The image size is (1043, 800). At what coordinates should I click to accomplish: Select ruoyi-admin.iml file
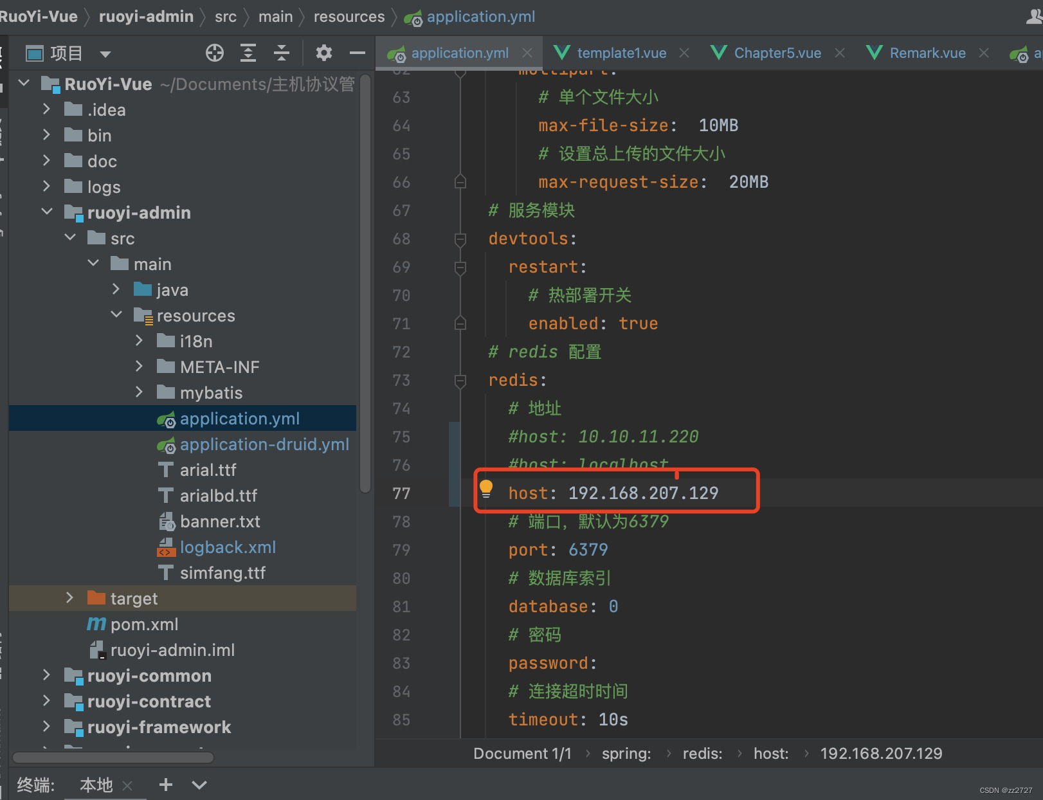tap(183, 650)
